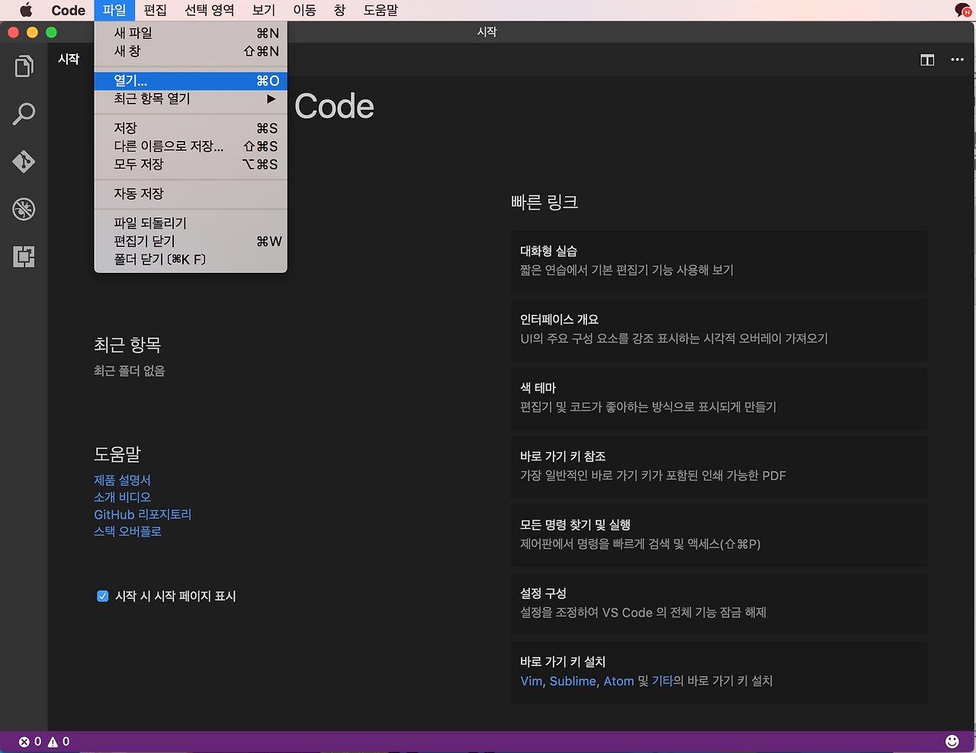Open the 스택 오버플로 link
The width and height of the screenshot is (976, 753).
click(x=127, y=530)
